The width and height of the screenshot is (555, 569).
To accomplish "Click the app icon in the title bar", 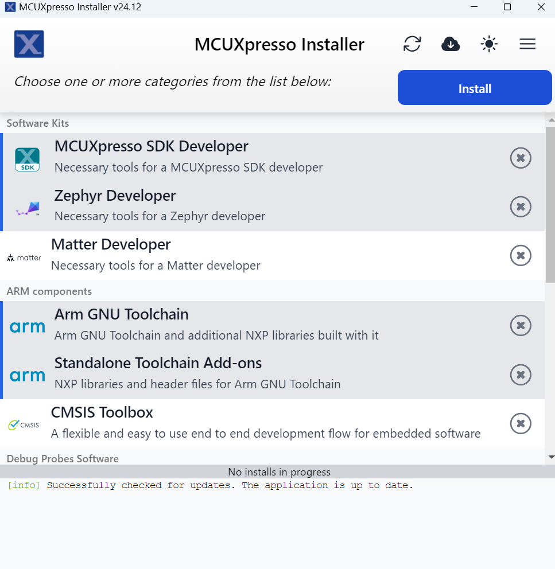I will click(10, 7).
